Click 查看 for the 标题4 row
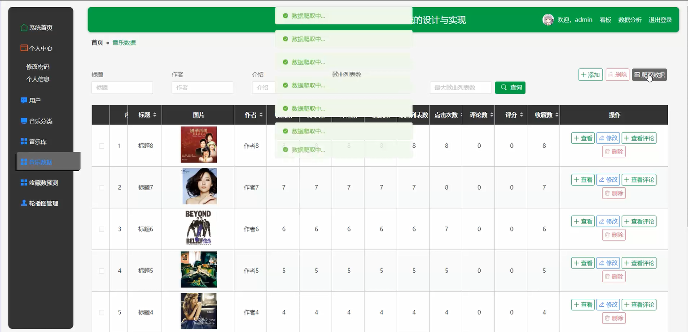The width and height of the screenshot is (688, 332). point(583,305)
